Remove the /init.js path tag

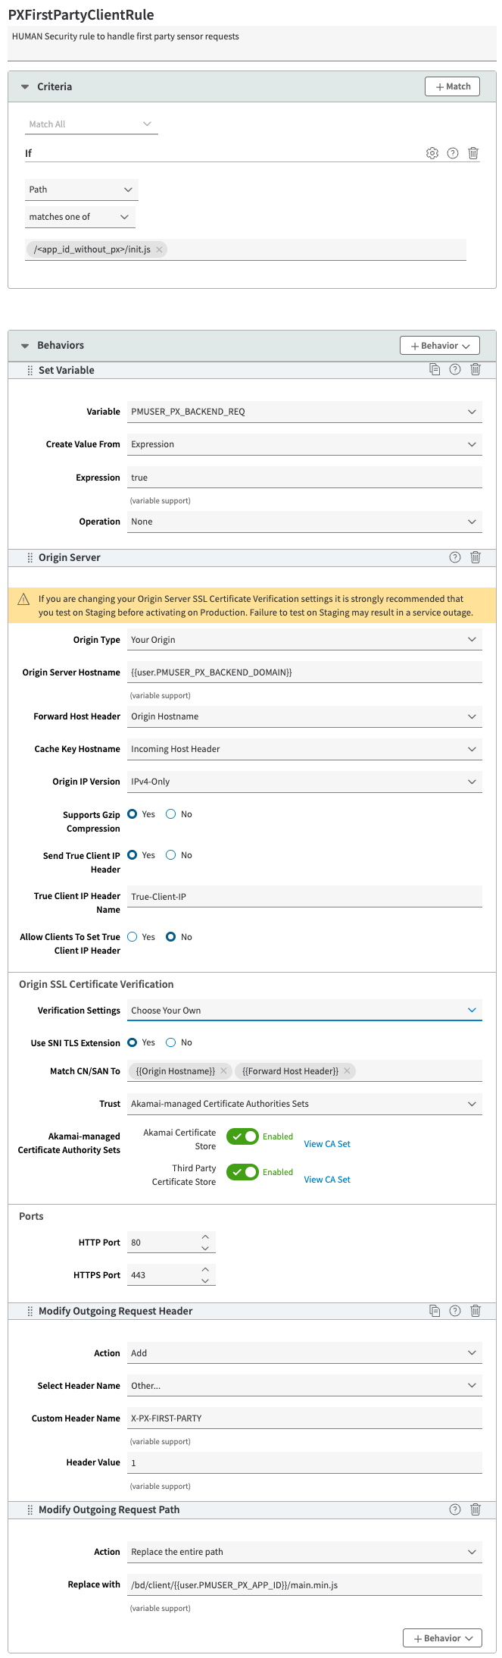point(159,249)
